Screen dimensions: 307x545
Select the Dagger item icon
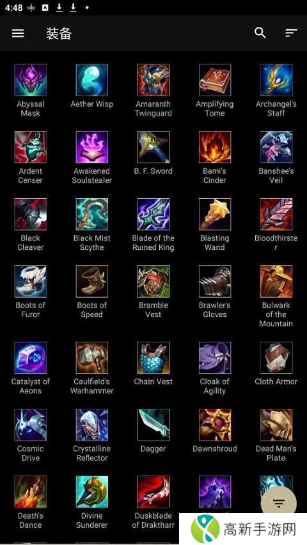[153, 424]
